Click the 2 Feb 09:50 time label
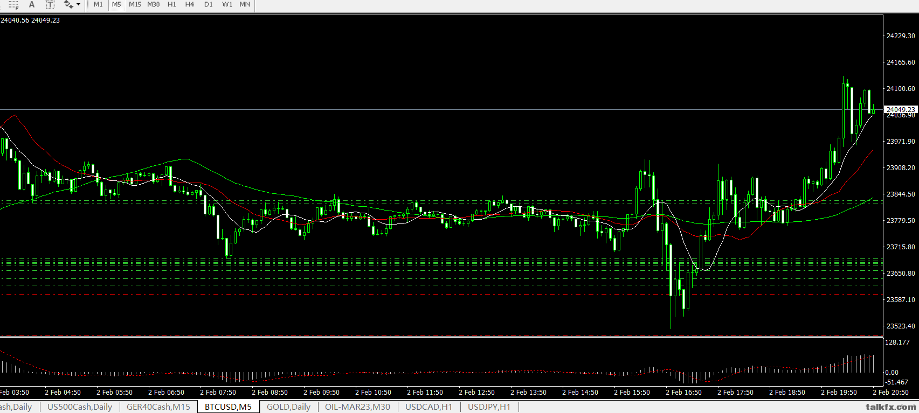 click(x=321, y=393)
